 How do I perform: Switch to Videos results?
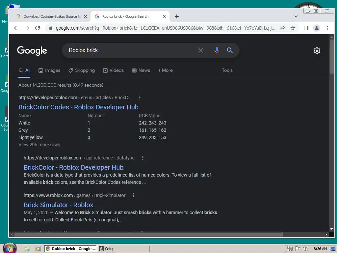click(x=114, y=70)
